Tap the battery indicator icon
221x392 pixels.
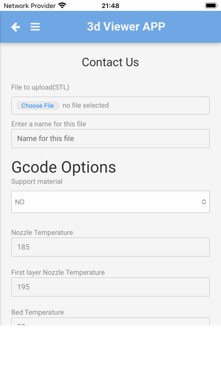pyautogui.click(x=211, y=5)
